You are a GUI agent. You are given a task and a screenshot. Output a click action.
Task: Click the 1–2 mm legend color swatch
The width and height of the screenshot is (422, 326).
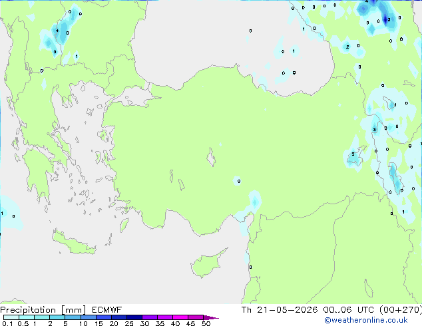coord(42,317)
